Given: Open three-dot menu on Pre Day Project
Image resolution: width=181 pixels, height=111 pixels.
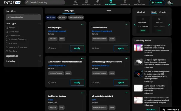Looking at the screenshot, I should coord(83,24).
